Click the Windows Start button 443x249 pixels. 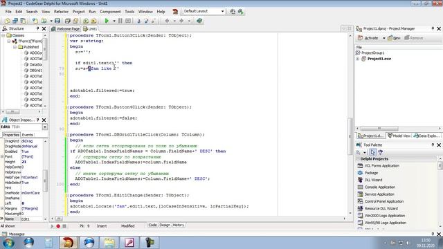[8, 243]
